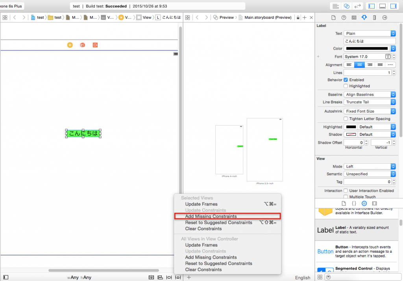Click the English language button in preview

pyautogui.click(x=302, y=277)
